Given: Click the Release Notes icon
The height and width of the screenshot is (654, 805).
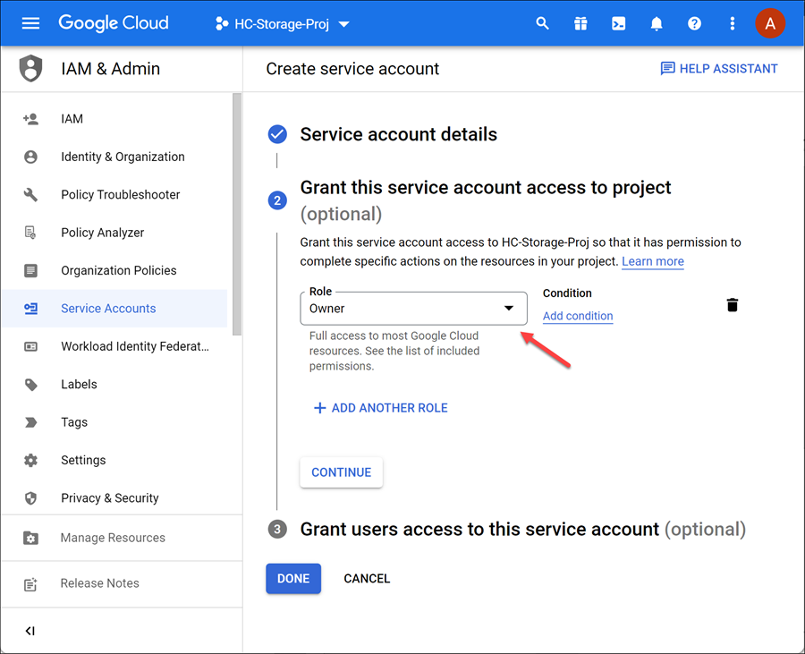Looking at the screenshot, I should pos(30,584).
